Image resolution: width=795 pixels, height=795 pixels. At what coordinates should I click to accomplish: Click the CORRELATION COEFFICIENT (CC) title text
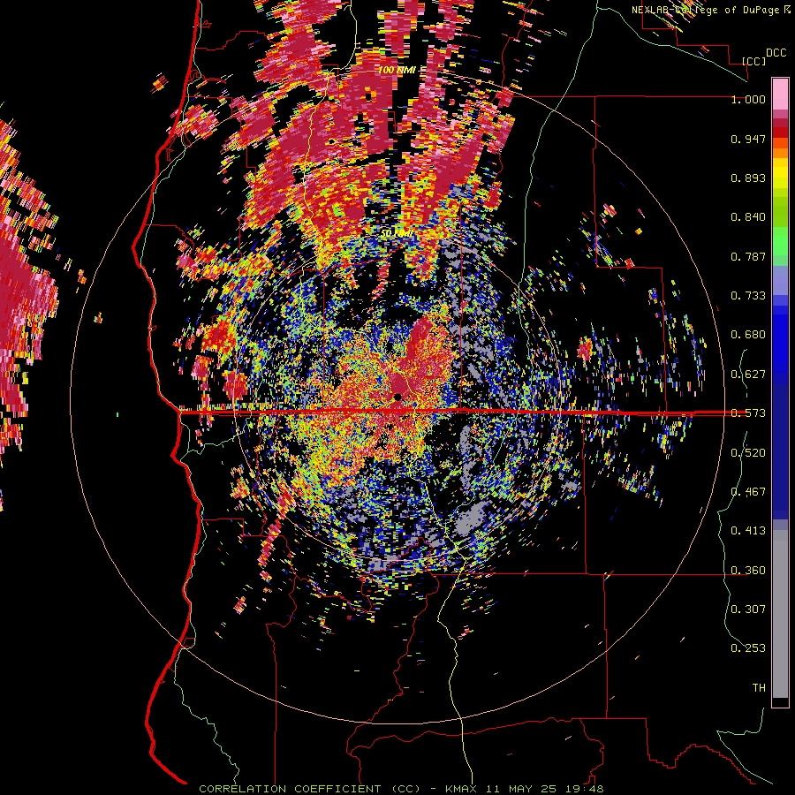(310, 789)
